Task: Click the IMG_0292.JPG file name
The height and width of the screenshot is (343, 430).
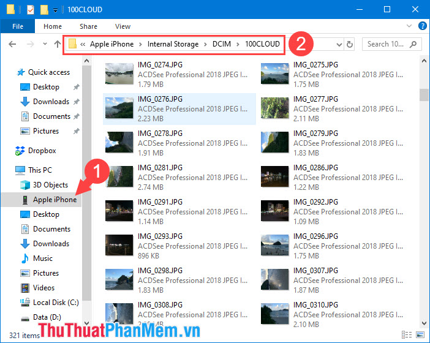Action: 315,202
